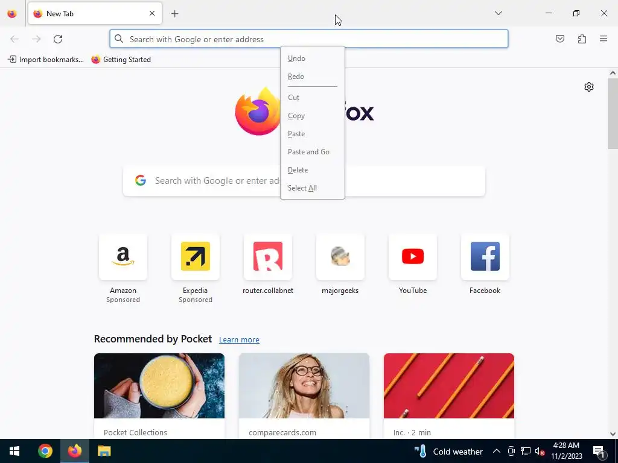
Task: Select Copy from context menu
Action: coord(312,116)
